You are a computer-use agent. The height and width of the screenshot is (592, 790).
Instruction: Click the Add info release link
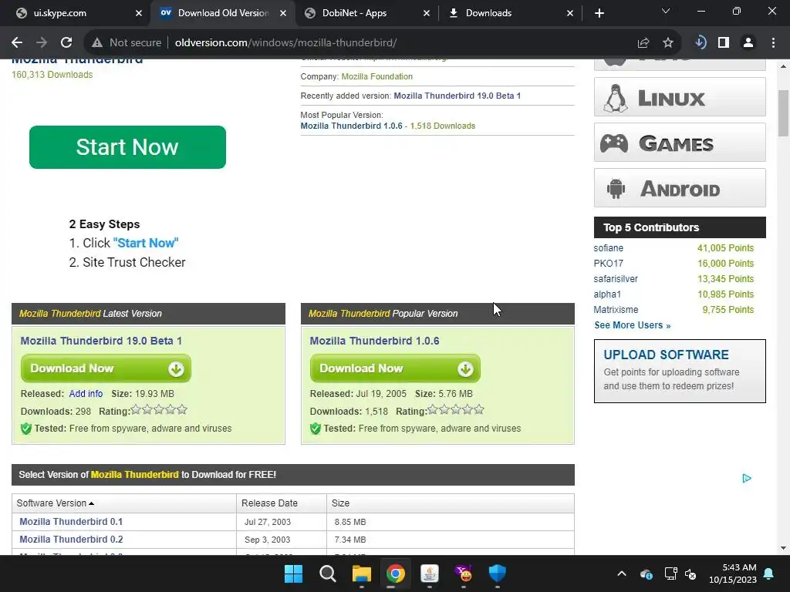click(86, 394)
